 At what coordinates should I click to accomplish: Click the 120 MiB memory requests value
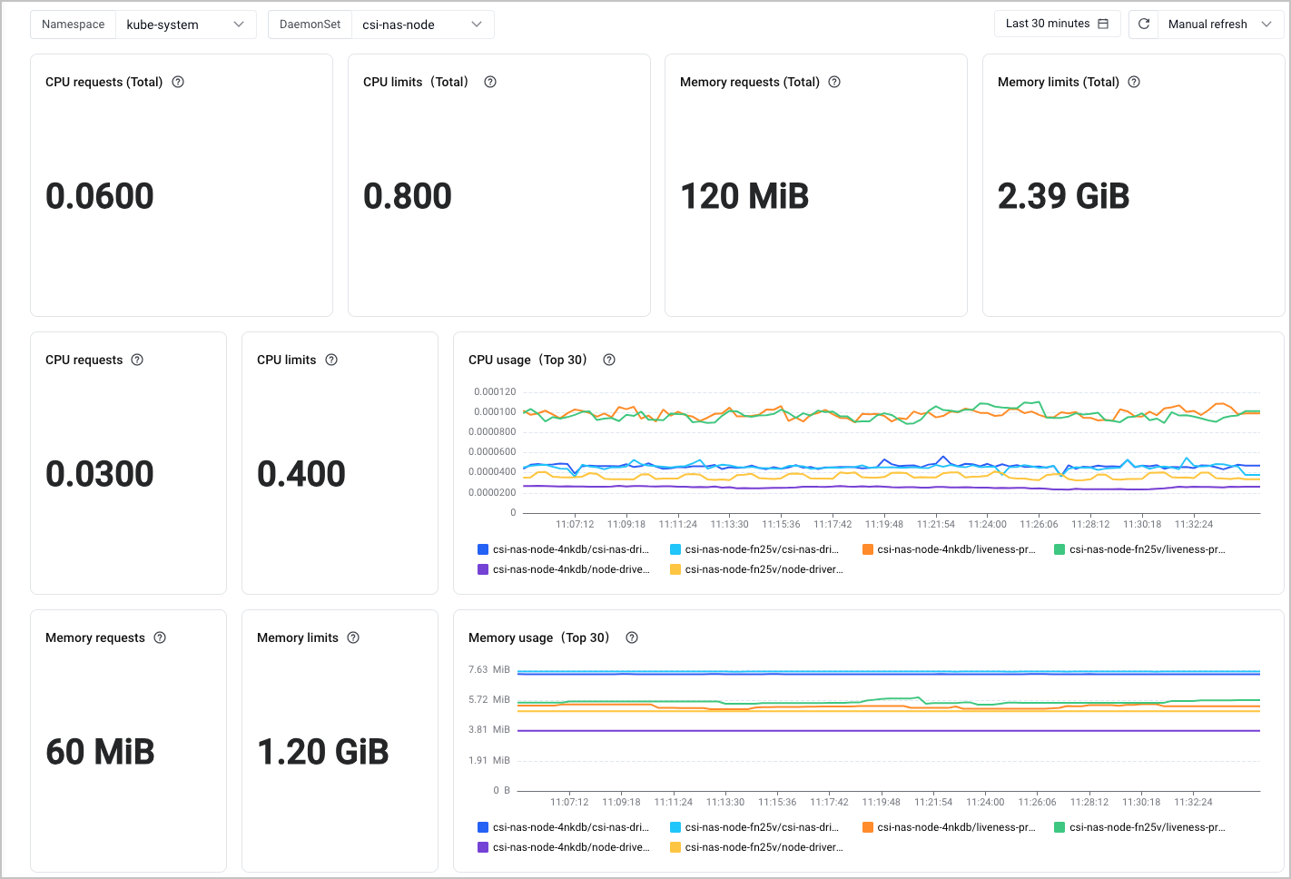tap(744, 196)
